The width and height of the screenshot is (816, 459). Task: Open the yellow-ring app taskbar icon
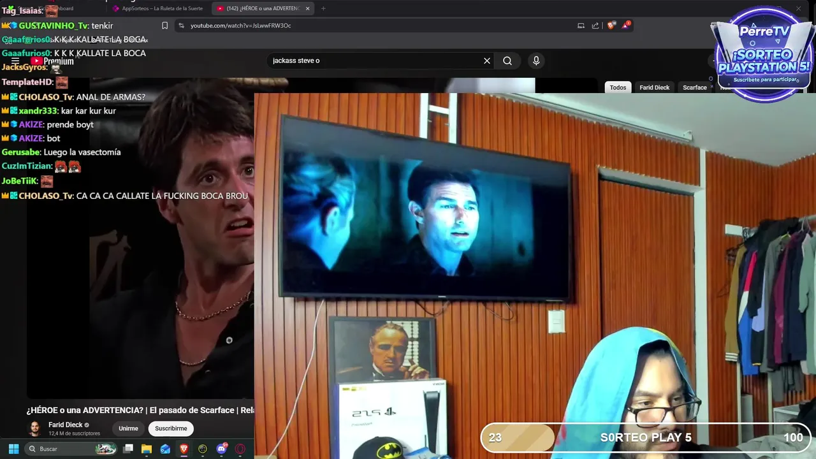(x=203, y=449)
